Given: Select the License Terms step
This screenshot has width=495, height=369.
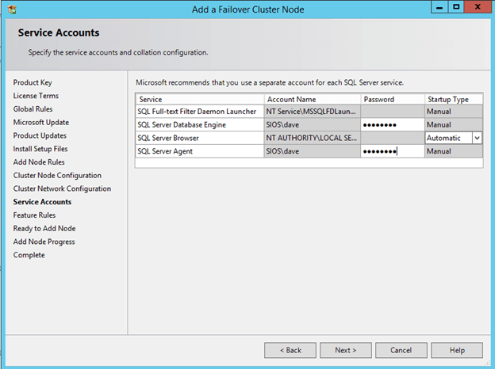Looking at the screenshot, I should pyautogui.click(x=36, y=96).
